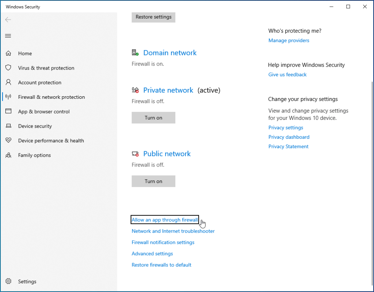Image resolution: width=374 pixels, height=292 pixels.
Task: Click Restore settings button
Action: [153, 17]
